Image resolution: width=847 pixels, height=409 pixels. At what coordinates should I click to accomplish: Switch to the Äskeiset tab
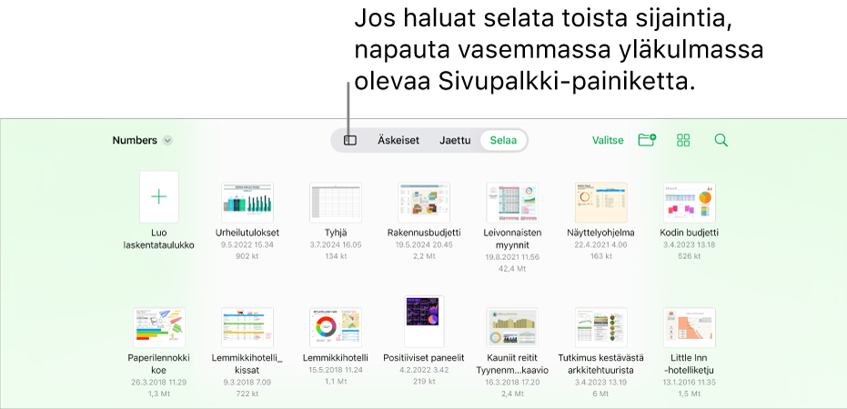click(398, 140)
